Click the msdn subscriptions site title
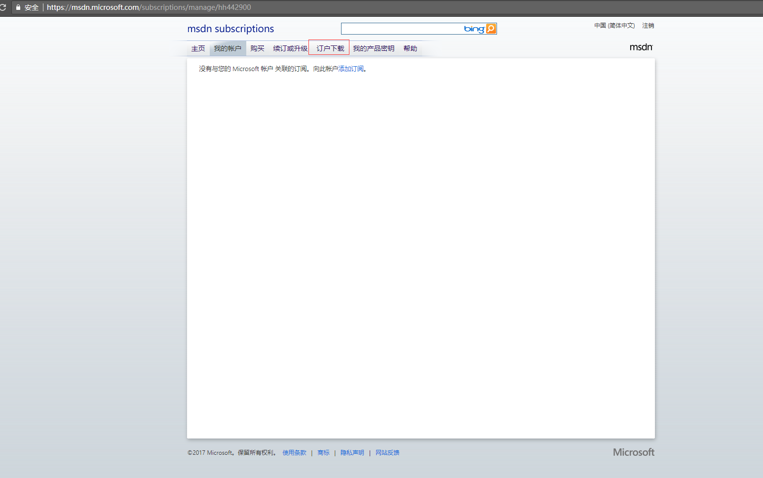The image size is (763, 478). 230,29
